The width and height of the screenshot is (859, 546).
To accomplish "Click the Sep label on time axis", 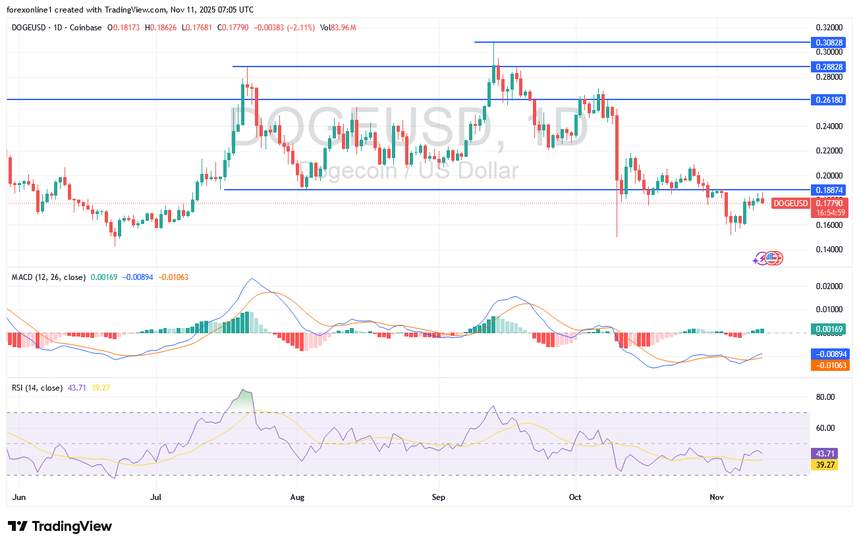I will 438,497.
